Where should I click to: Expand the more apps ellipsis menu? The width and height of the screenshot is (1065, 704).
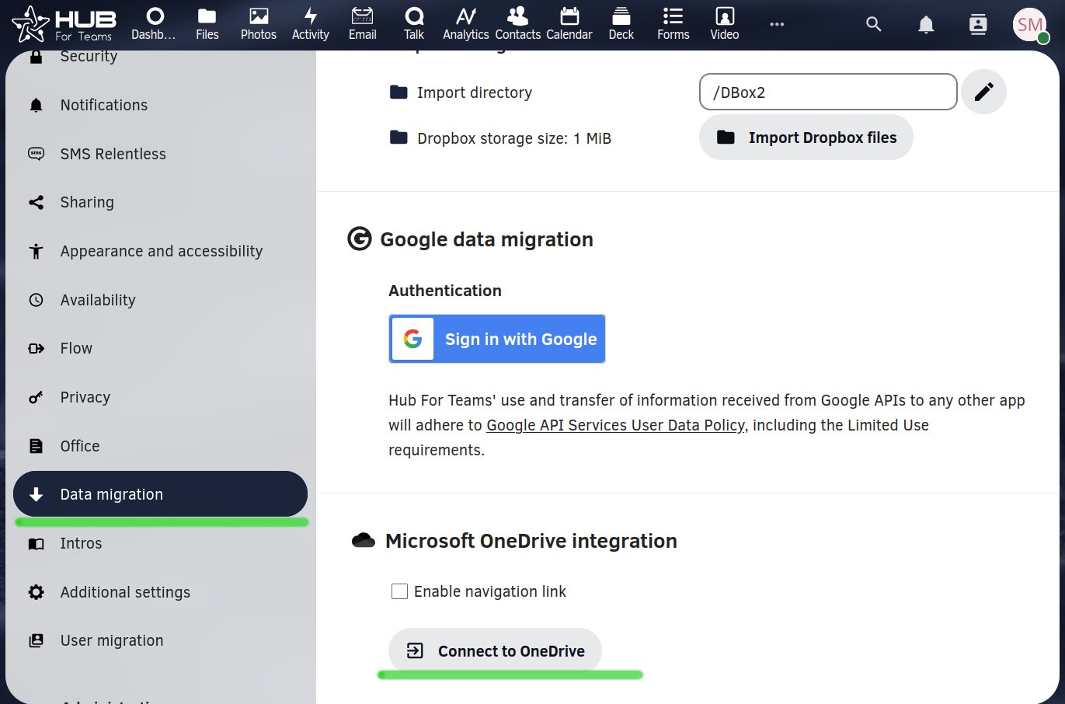pos(777,25)
